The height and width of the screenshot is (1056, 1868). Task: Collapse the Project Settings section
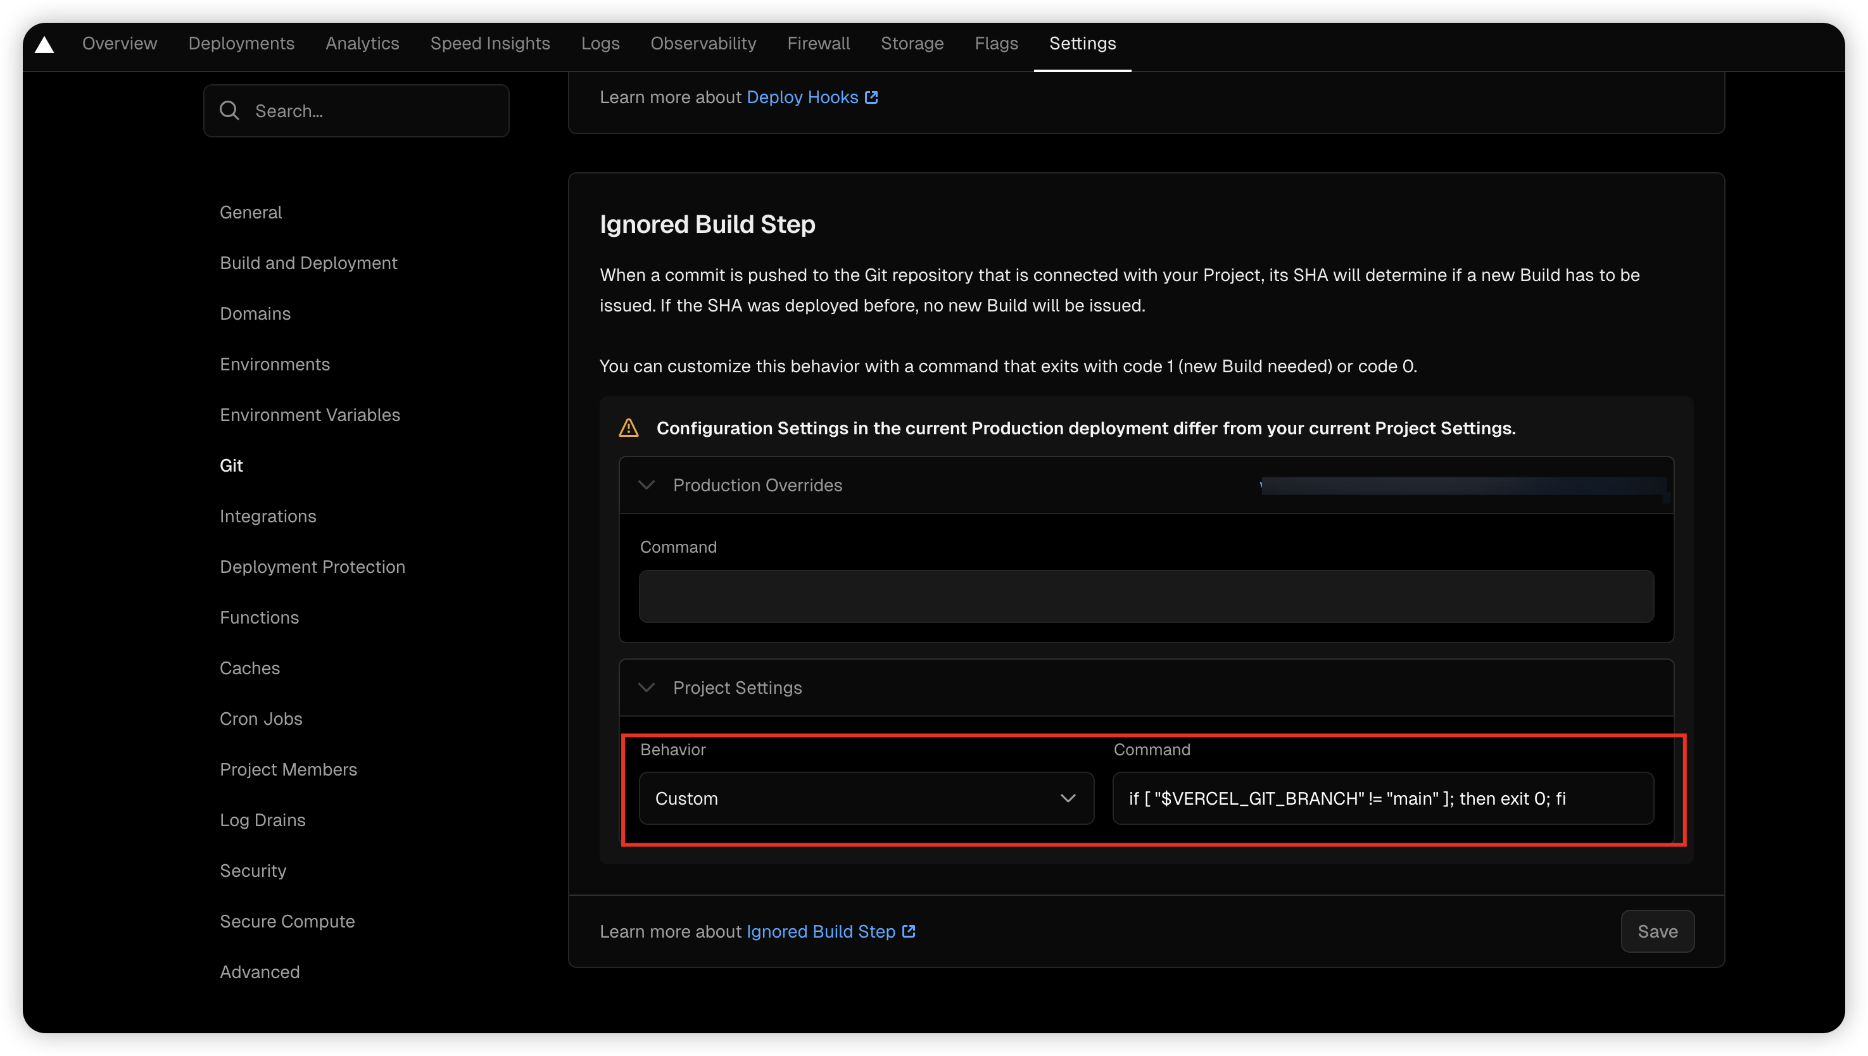click(647, 687)
